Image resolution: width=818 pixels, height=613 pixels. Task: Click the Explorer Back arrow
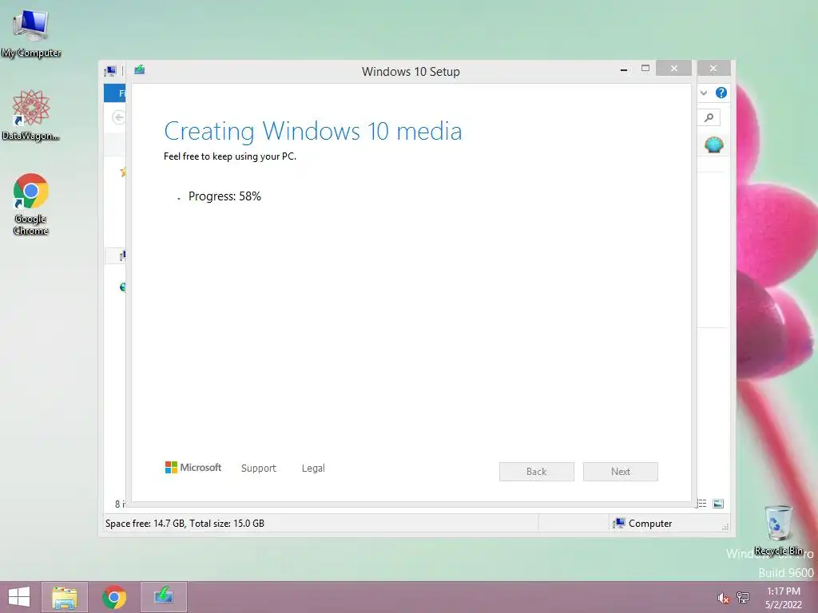click(119, 118)
